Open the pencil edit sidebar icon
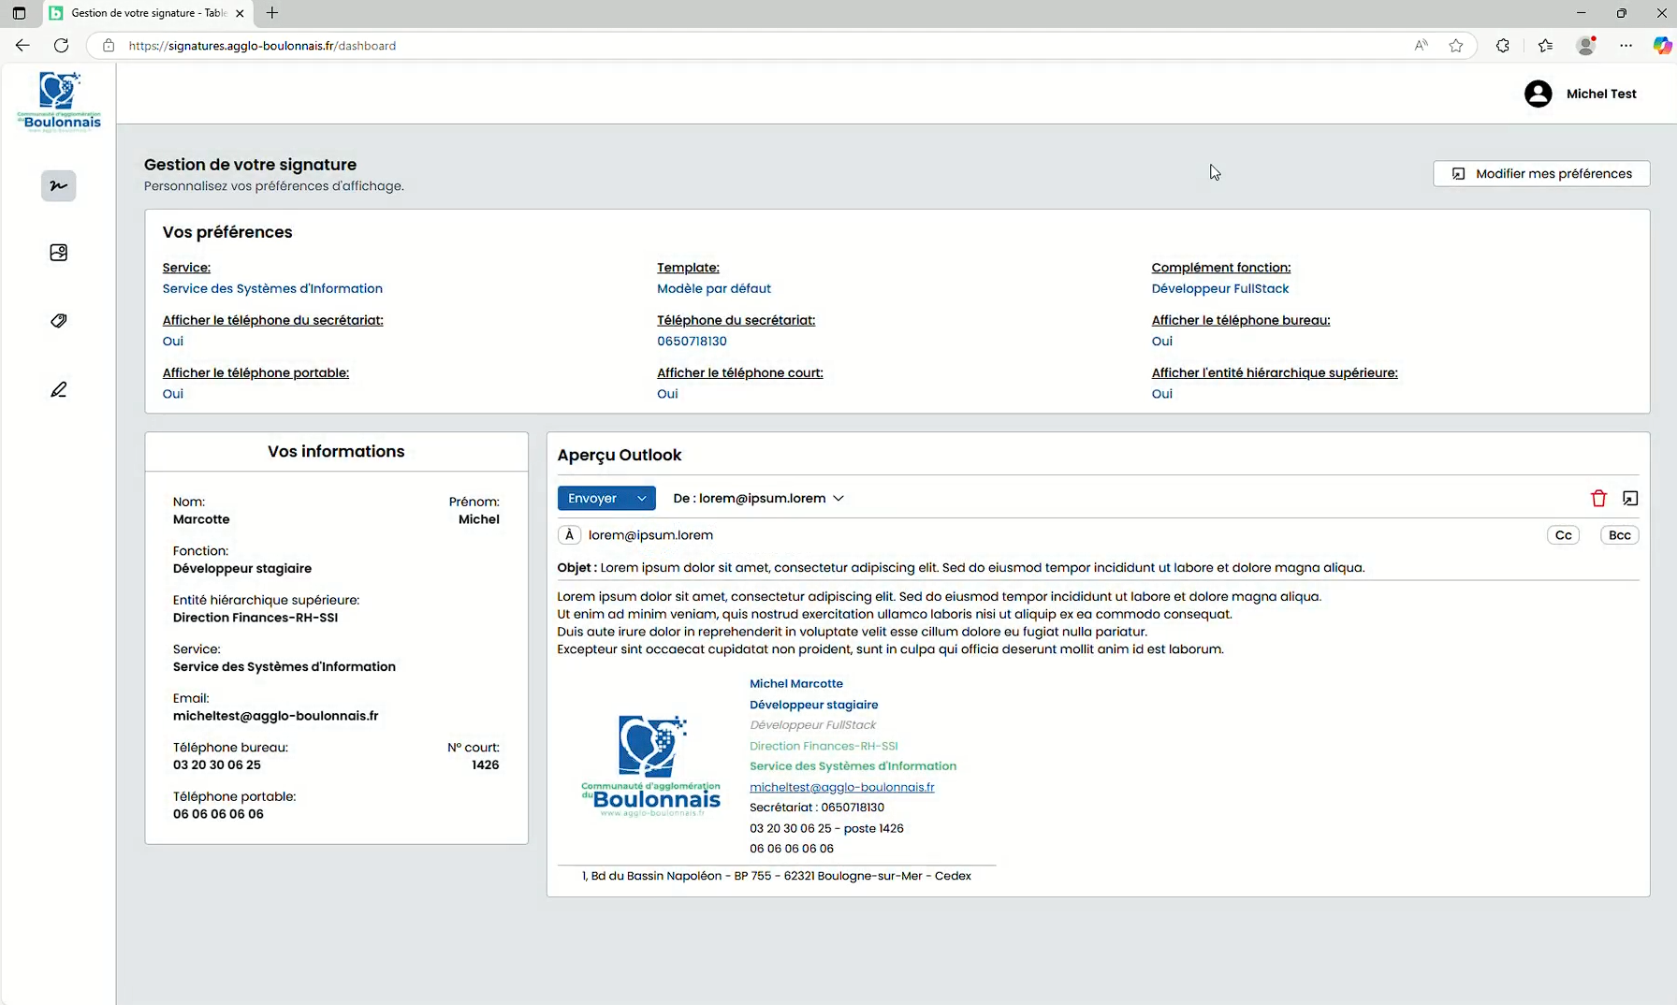This screenshot has height=1005, width=1677. (x=58, y=389)
